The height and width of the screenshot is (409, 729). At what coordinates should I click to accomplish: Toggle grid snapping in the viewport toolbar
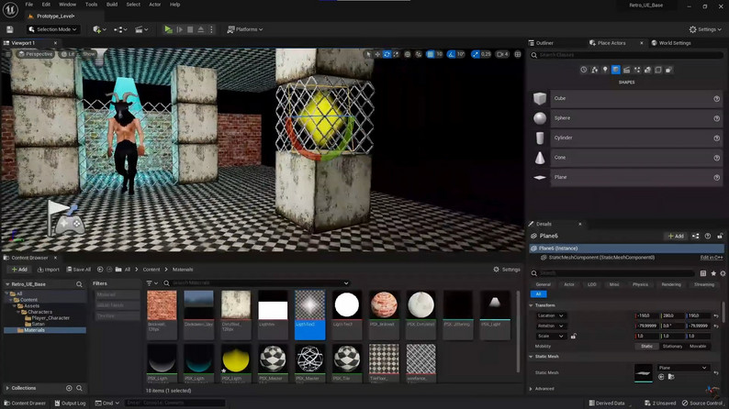(x=431, y=54)
